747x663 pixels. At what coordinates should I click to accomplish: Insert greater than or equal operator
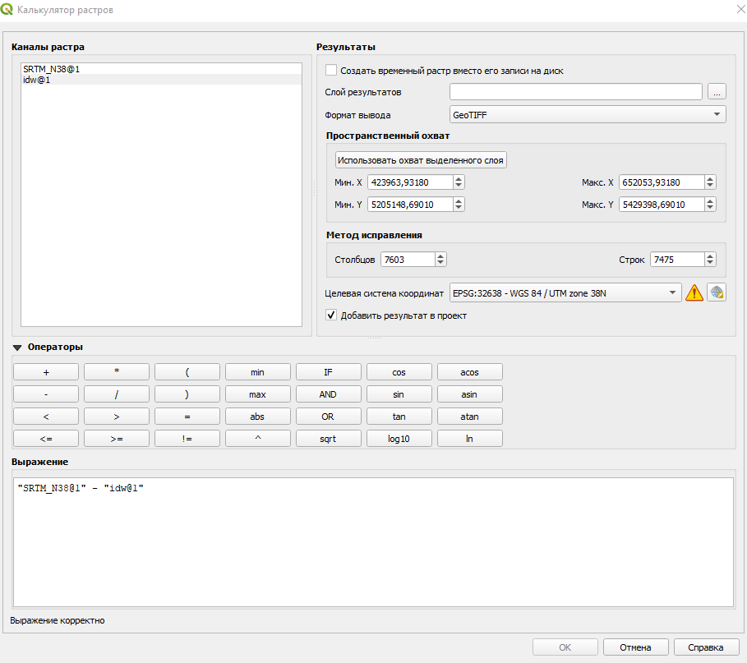pyautogui.click(x=117, y=439)
